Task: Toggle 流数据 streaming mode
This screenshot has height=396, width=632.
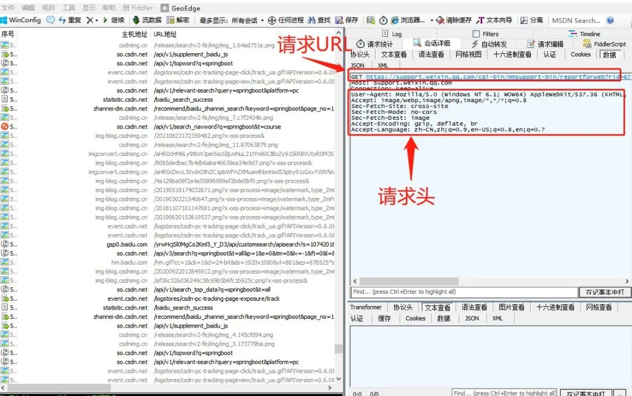Action: pyautogui.click(x=147, y=20)
